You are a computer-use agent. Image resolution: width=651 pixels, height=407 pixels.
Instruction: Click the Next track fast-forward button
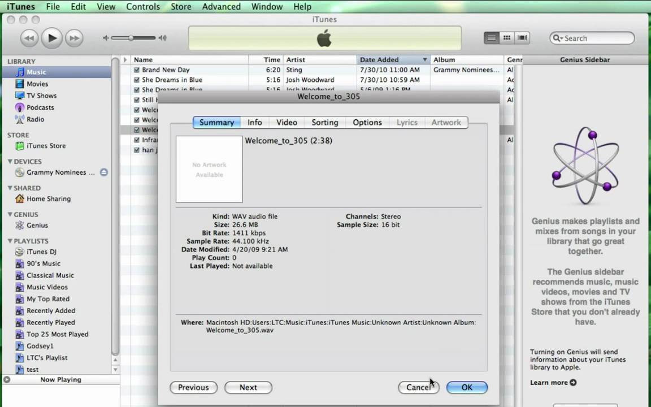pos(75,38)
